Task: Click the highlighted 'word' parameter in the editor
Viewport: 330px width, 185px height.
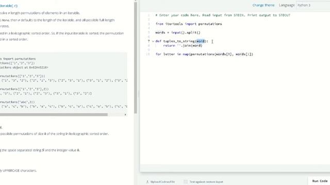Action: [x=201, y=41]
